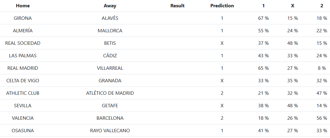Click the Prediction column header

(222, 6)
